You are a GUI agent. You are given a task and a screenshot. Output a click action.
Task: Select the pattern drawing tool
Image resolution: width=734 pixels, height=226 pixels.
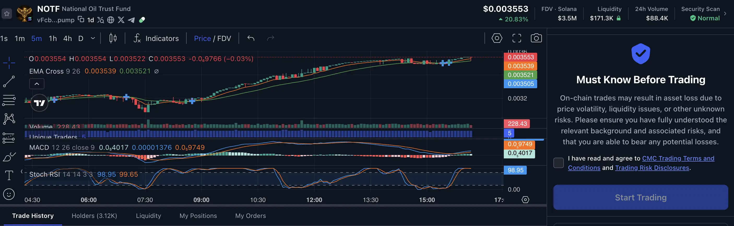click(9, 119)
